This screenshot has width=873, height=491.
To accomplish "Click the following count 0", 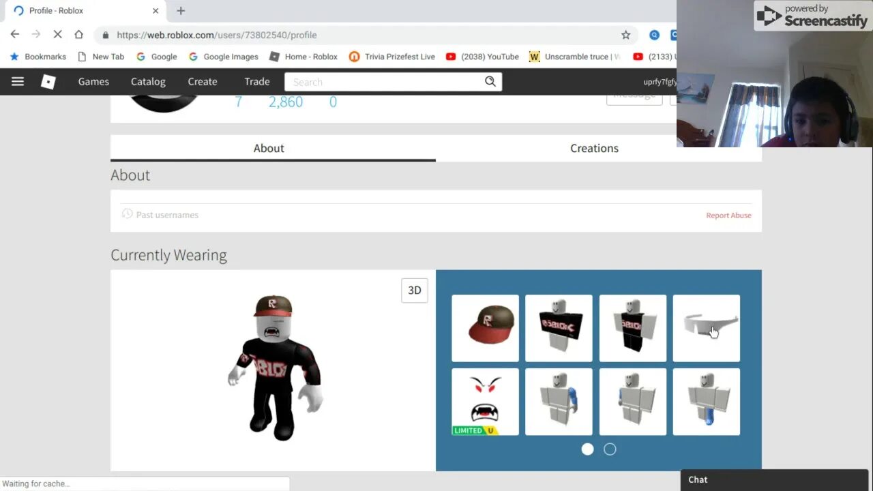I will pyautogui.click(x=333, y=102).
